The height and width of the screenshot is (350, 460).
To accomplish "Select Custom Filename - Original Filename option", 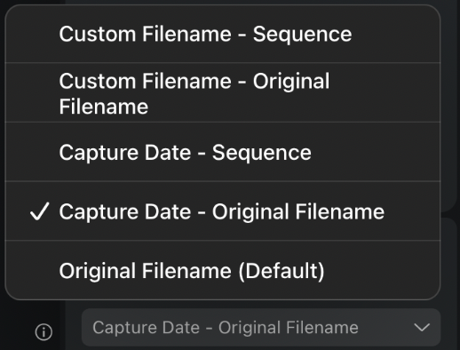I will coord(223,92).
